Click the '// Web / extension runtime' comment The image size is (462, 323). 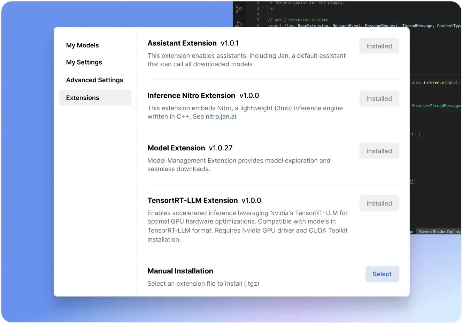[298, 20]
